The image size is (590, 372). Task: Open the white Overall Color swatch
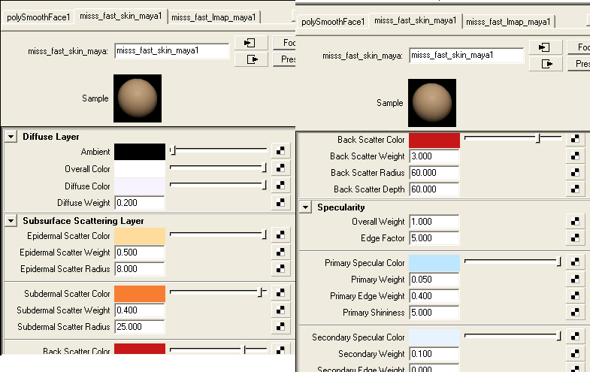click(140, 169)
